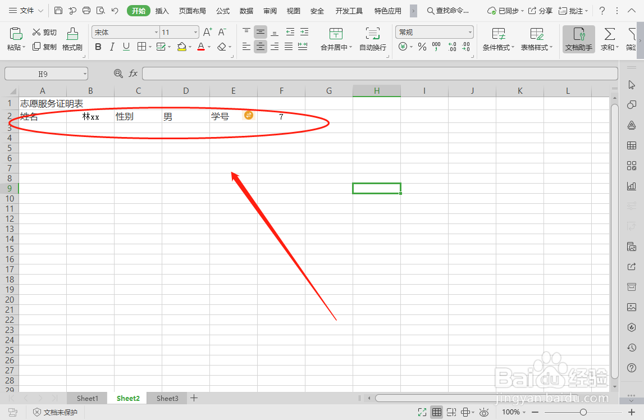Switch to Sheet1 tab
644x420 pixels.
coord(87,398)
